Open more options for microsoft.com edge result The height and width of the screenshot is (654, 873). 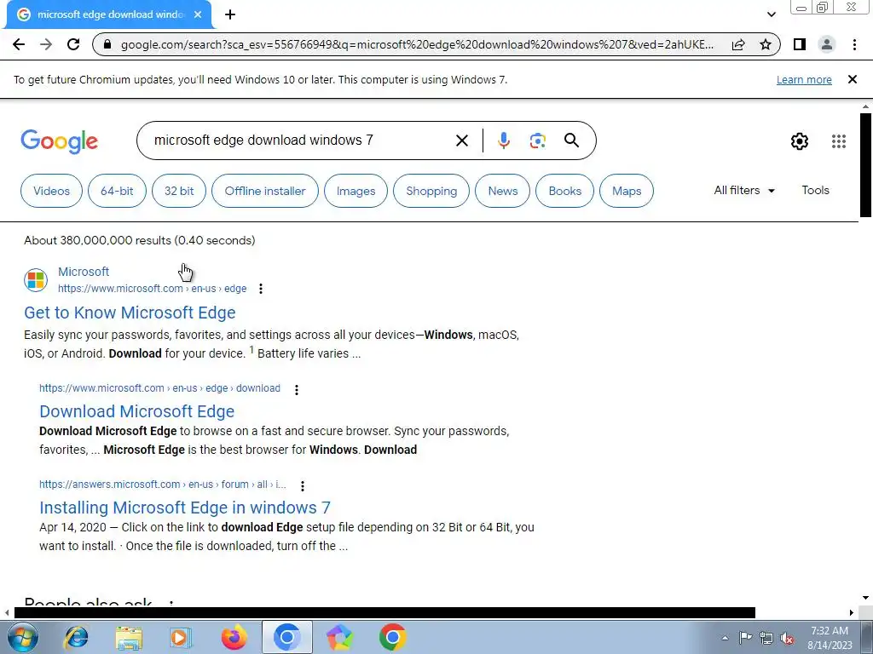261,289
